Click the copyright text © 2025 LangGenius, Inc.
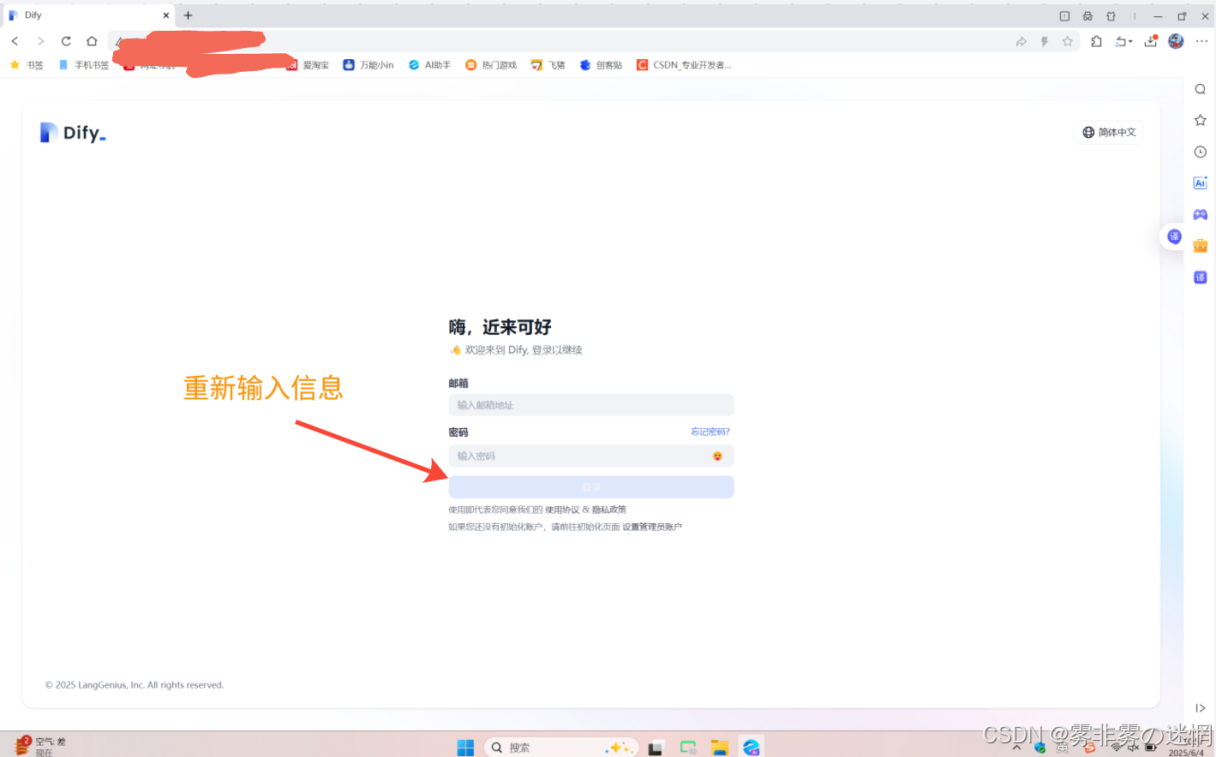The width and height of the screenshot is (1216, 757). coord(135,685)
